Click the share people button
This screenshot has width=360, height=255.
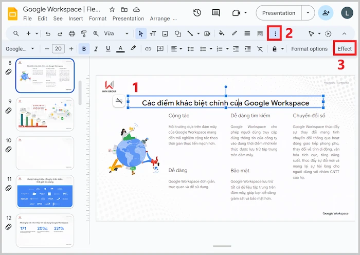click(326, 13)
